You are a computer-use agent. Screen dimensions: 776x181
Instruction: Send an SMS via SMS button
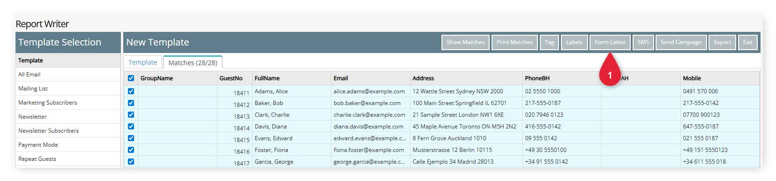pyautogui.click(x=643, y=42)
